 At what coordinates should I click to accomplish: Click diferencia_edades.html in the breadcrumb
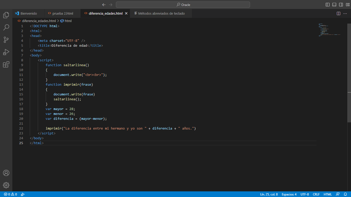click(x=39, y=21)
